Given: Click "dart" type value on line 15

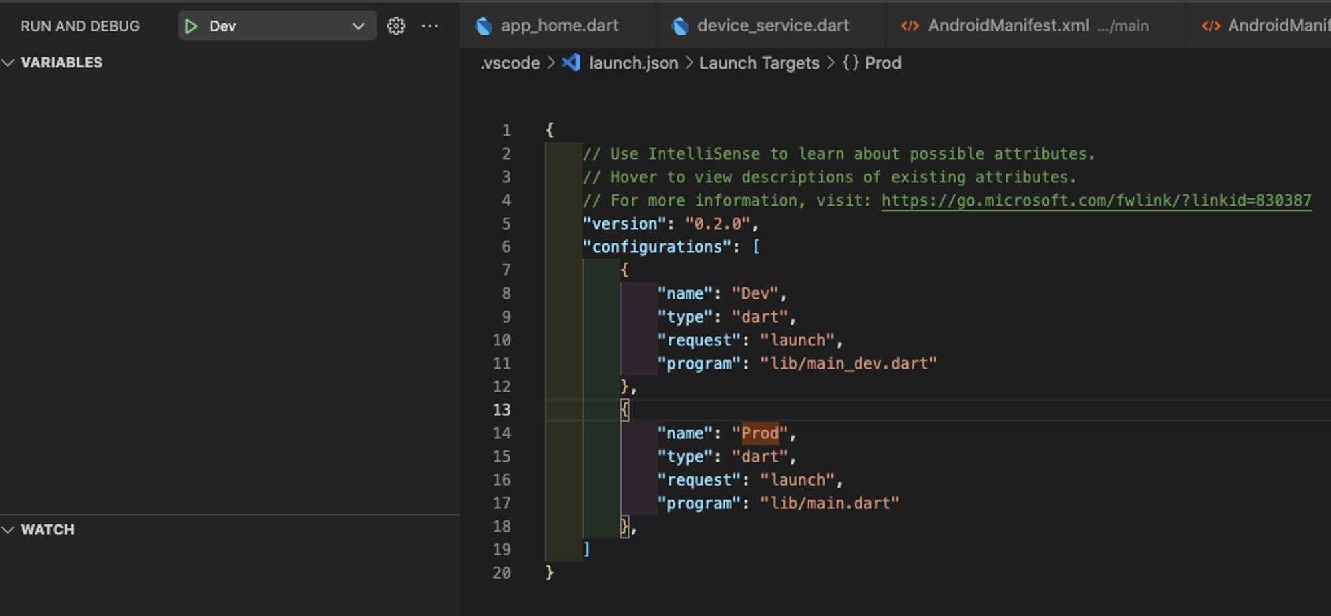Looking at the screenshot, I should pos(759,456).
